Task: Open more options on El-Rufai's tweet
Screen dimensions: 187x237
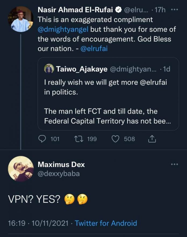Action: (x=175, y=10)
